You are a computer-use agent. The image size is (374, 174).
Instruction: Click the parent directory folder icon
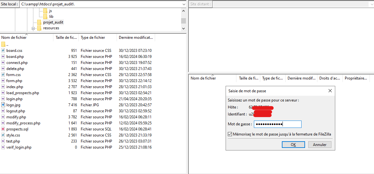[x=3, y=45]
